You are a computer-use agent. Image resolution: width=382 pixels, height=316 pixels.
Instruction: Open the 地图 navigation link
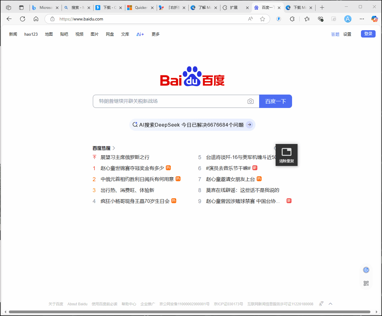(x=49, y=34)
